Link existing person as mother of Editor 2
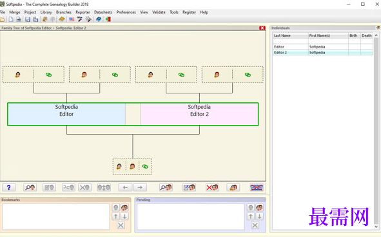 (x=248, y=75)
